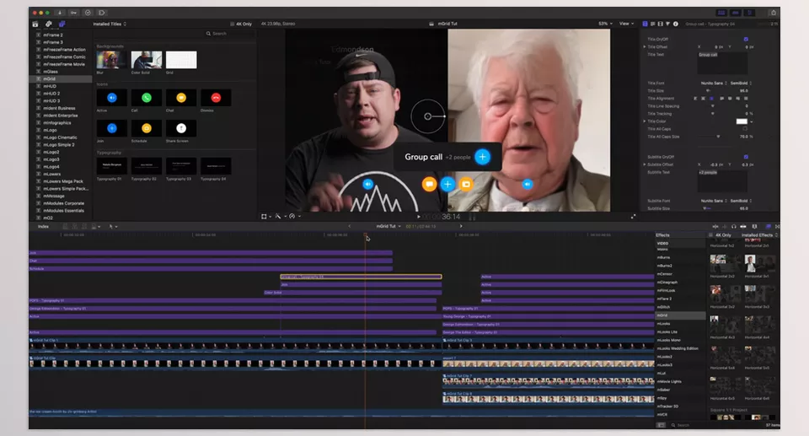809x436 pixels.
Task: Open the viewer zoom percentage dropdown
Action: 605,24
